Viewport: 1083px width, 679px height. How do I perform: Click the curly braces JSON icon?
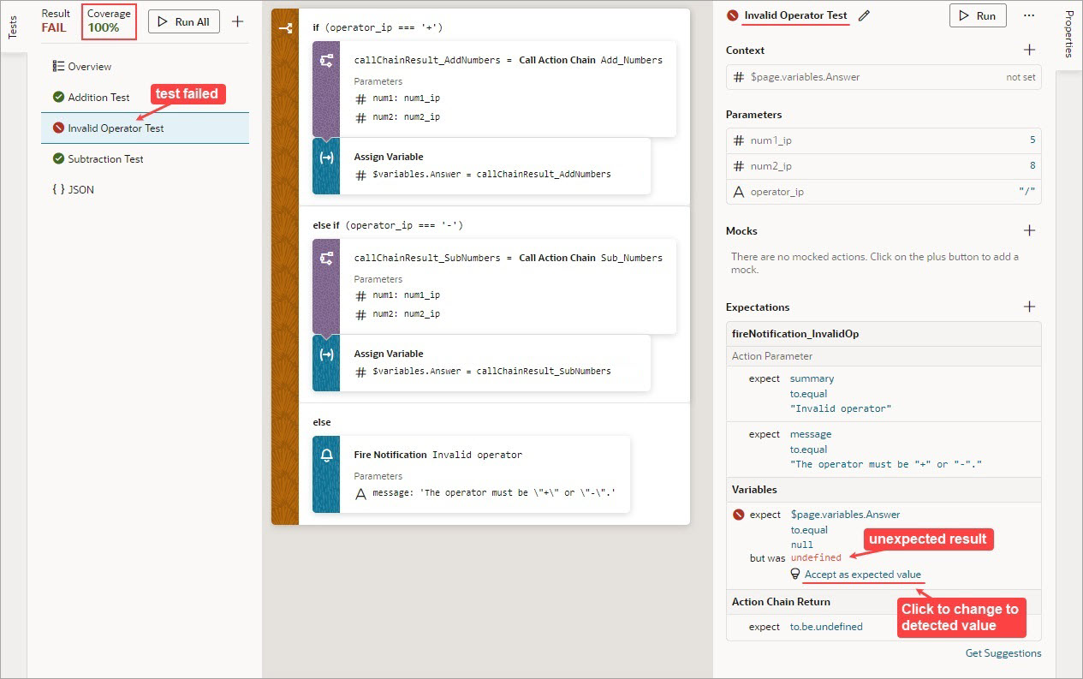(x=58, y=190)
